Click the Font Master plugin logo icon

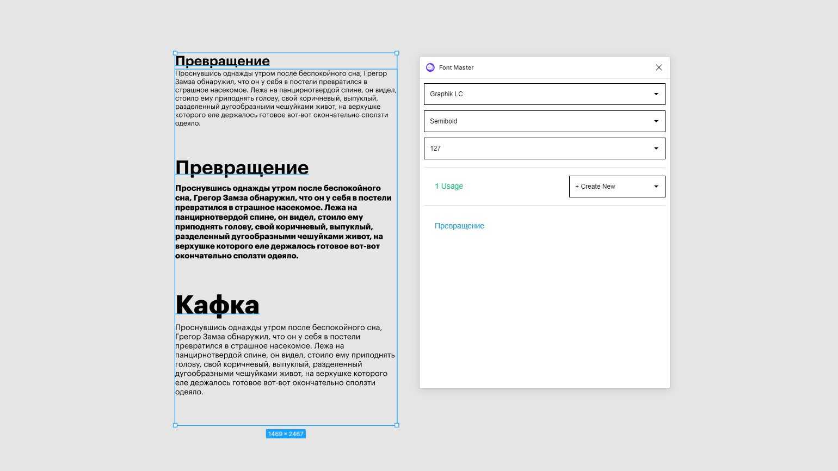pos(430,67)
